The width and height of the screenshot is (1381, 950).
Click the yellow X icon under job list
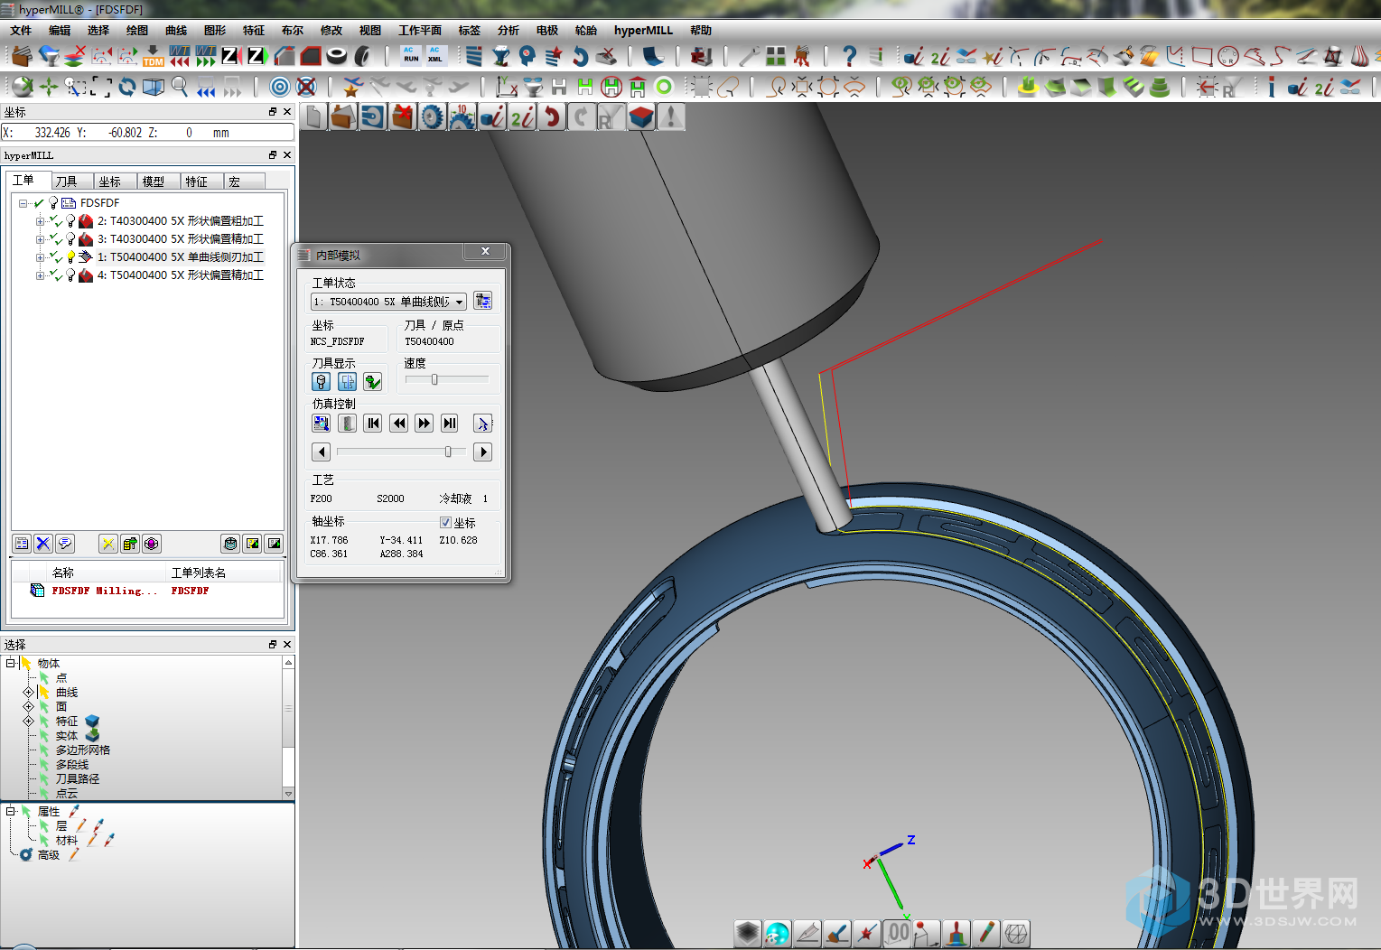click(108, 544)
